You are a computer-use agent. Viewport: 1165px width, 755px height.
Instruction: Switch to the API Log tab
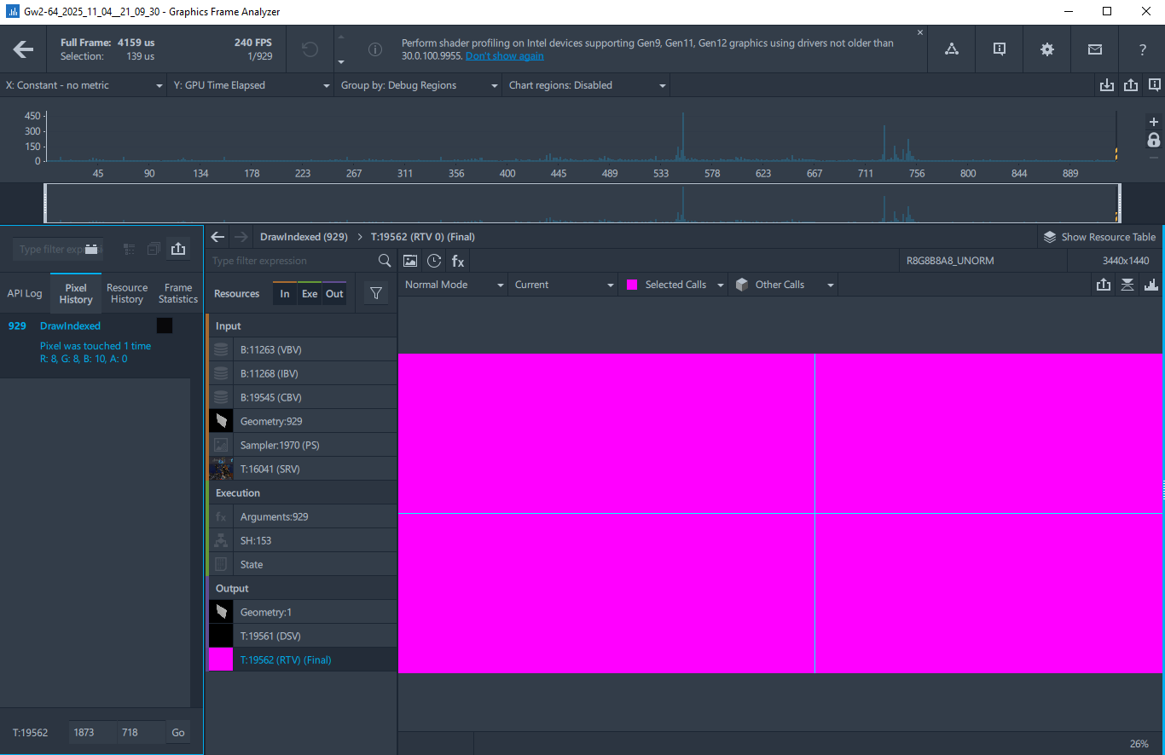click(x=25, y=293)
